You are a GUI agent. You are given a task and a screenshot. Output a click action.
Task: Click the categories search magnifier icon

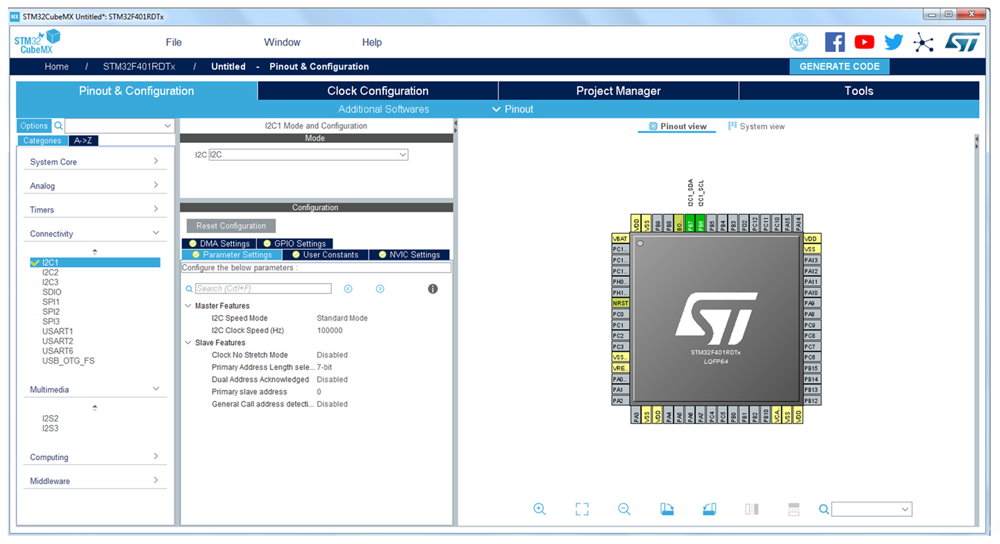58,126
